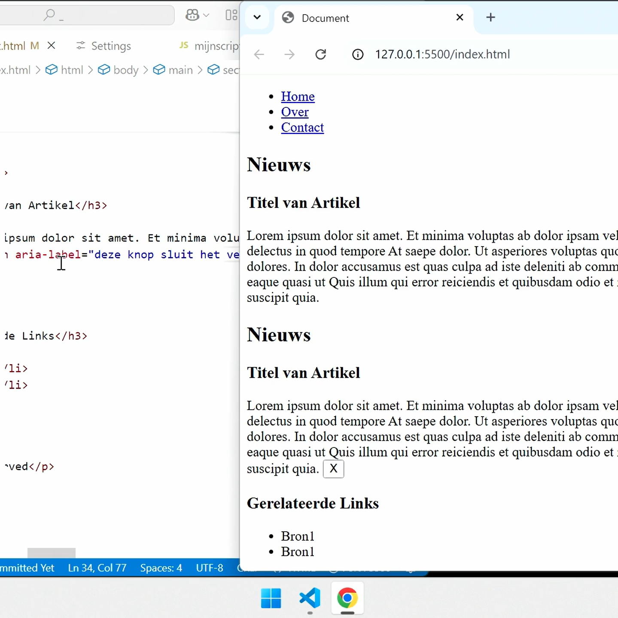Change indentation via Spaces: 4 status item
Image resolution: width=618 pixels, height=618 pixels.
point(161,568)
